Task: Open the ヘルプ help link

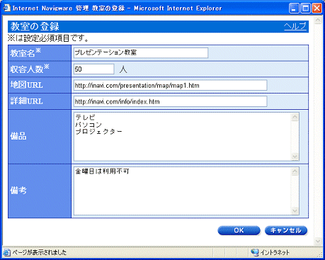Action: (x=295, y=26)
